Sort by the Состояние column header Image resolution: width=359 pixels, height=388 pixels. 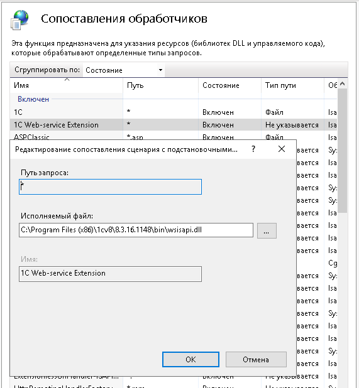tap(229, 85)
